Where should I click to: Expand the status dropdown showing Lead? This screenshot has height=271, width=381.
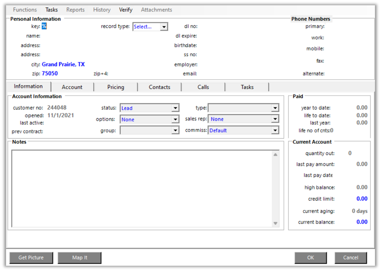tap(175, 108)
